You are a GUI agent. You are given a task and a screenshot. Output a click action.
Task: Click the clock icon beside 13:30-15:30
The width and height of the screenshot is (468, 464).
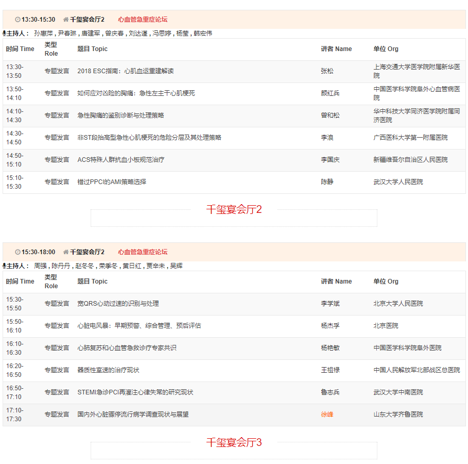[x=18, y=20]
